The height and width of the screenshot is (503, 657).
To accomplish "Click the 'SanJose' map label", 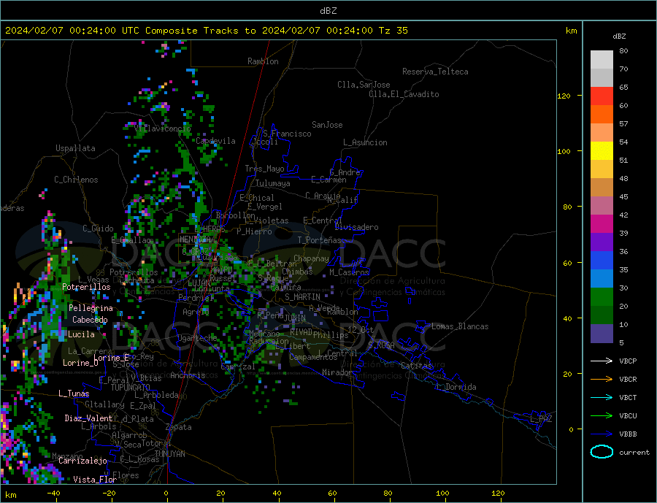I will coord(327,125).
